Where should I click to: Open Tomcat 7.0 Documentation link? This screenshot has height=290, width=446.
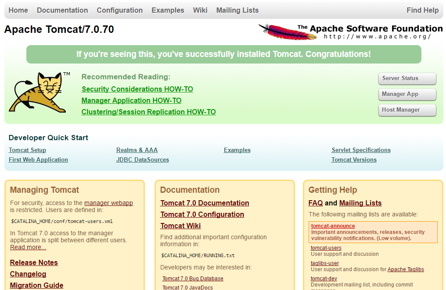(205, 203)
